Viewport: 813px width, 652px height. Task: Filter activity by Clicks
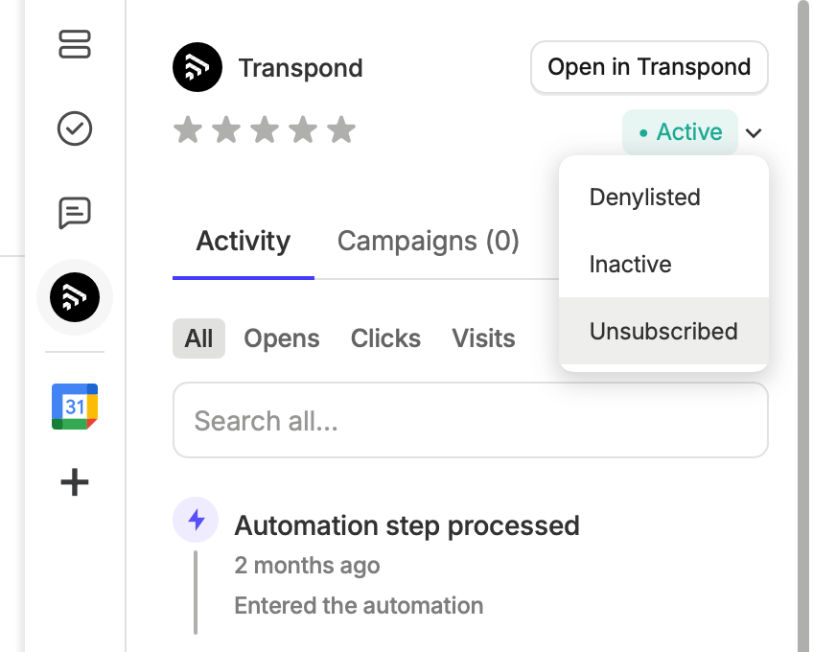click(385, 338)
